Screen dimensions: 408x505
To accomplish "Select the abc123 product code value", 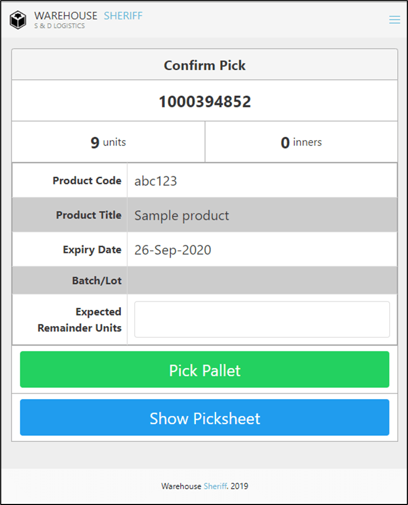I will [x=156, y=181].
